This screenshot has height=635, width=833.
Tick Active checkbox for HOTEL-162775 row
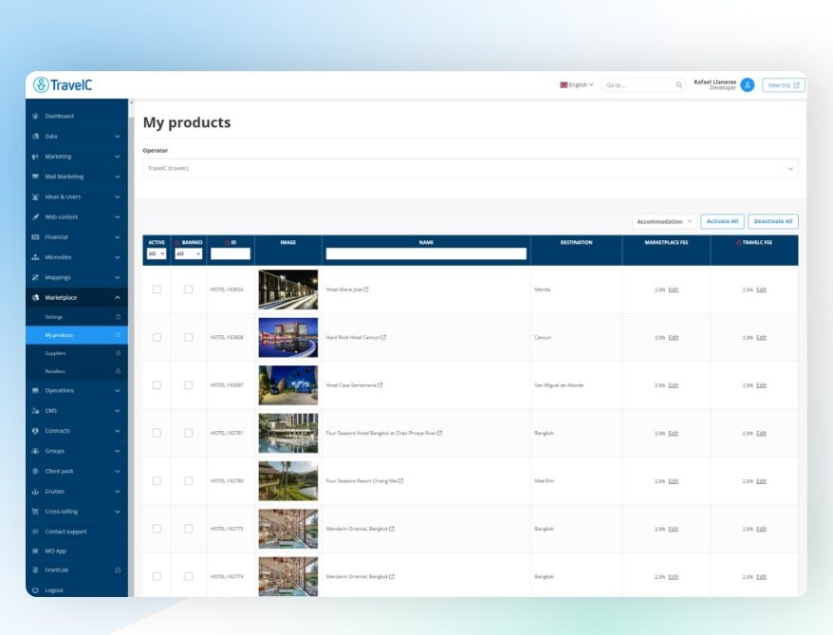click(157, 529)
